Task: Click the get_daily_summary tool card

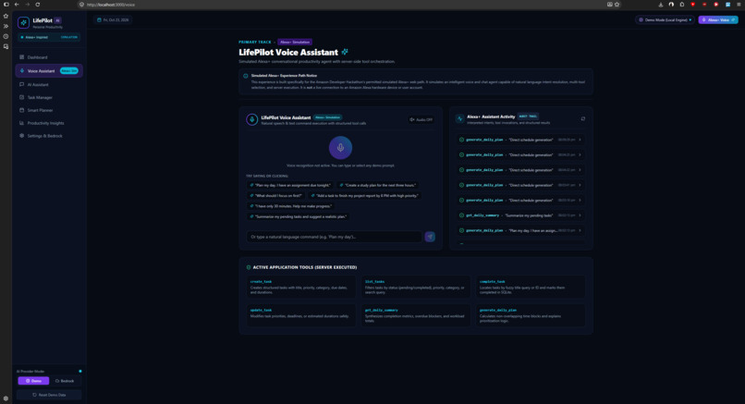Action: point(416,315)
